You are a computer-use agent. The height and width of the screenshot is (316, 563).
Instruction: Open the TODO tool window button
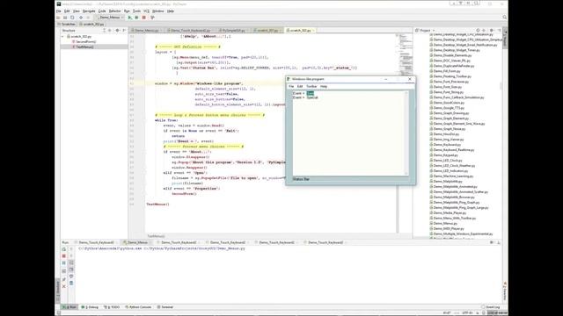[x=112, y=307]
